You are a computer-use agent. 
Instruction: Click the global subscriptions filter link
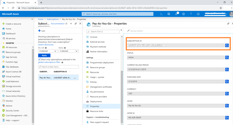(x=49, y=62)
